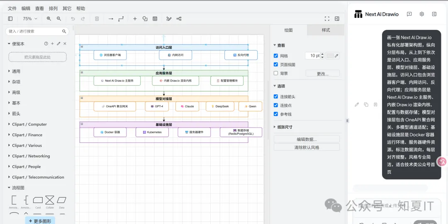Screen dimensions: 448x224
Task: Zoom out with the magnifier minus icon
Action: [59, 19]
